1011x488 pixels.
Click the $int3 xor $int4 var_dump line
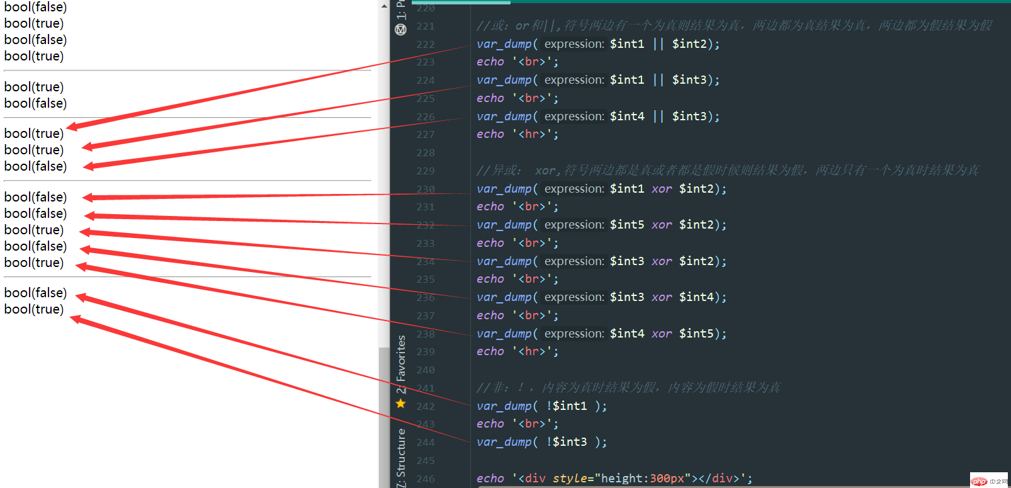coord(601,297)
